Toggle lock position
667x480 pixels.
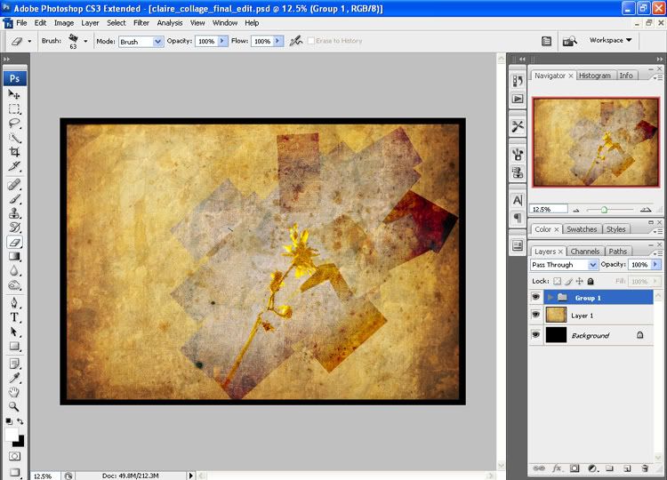579,281
